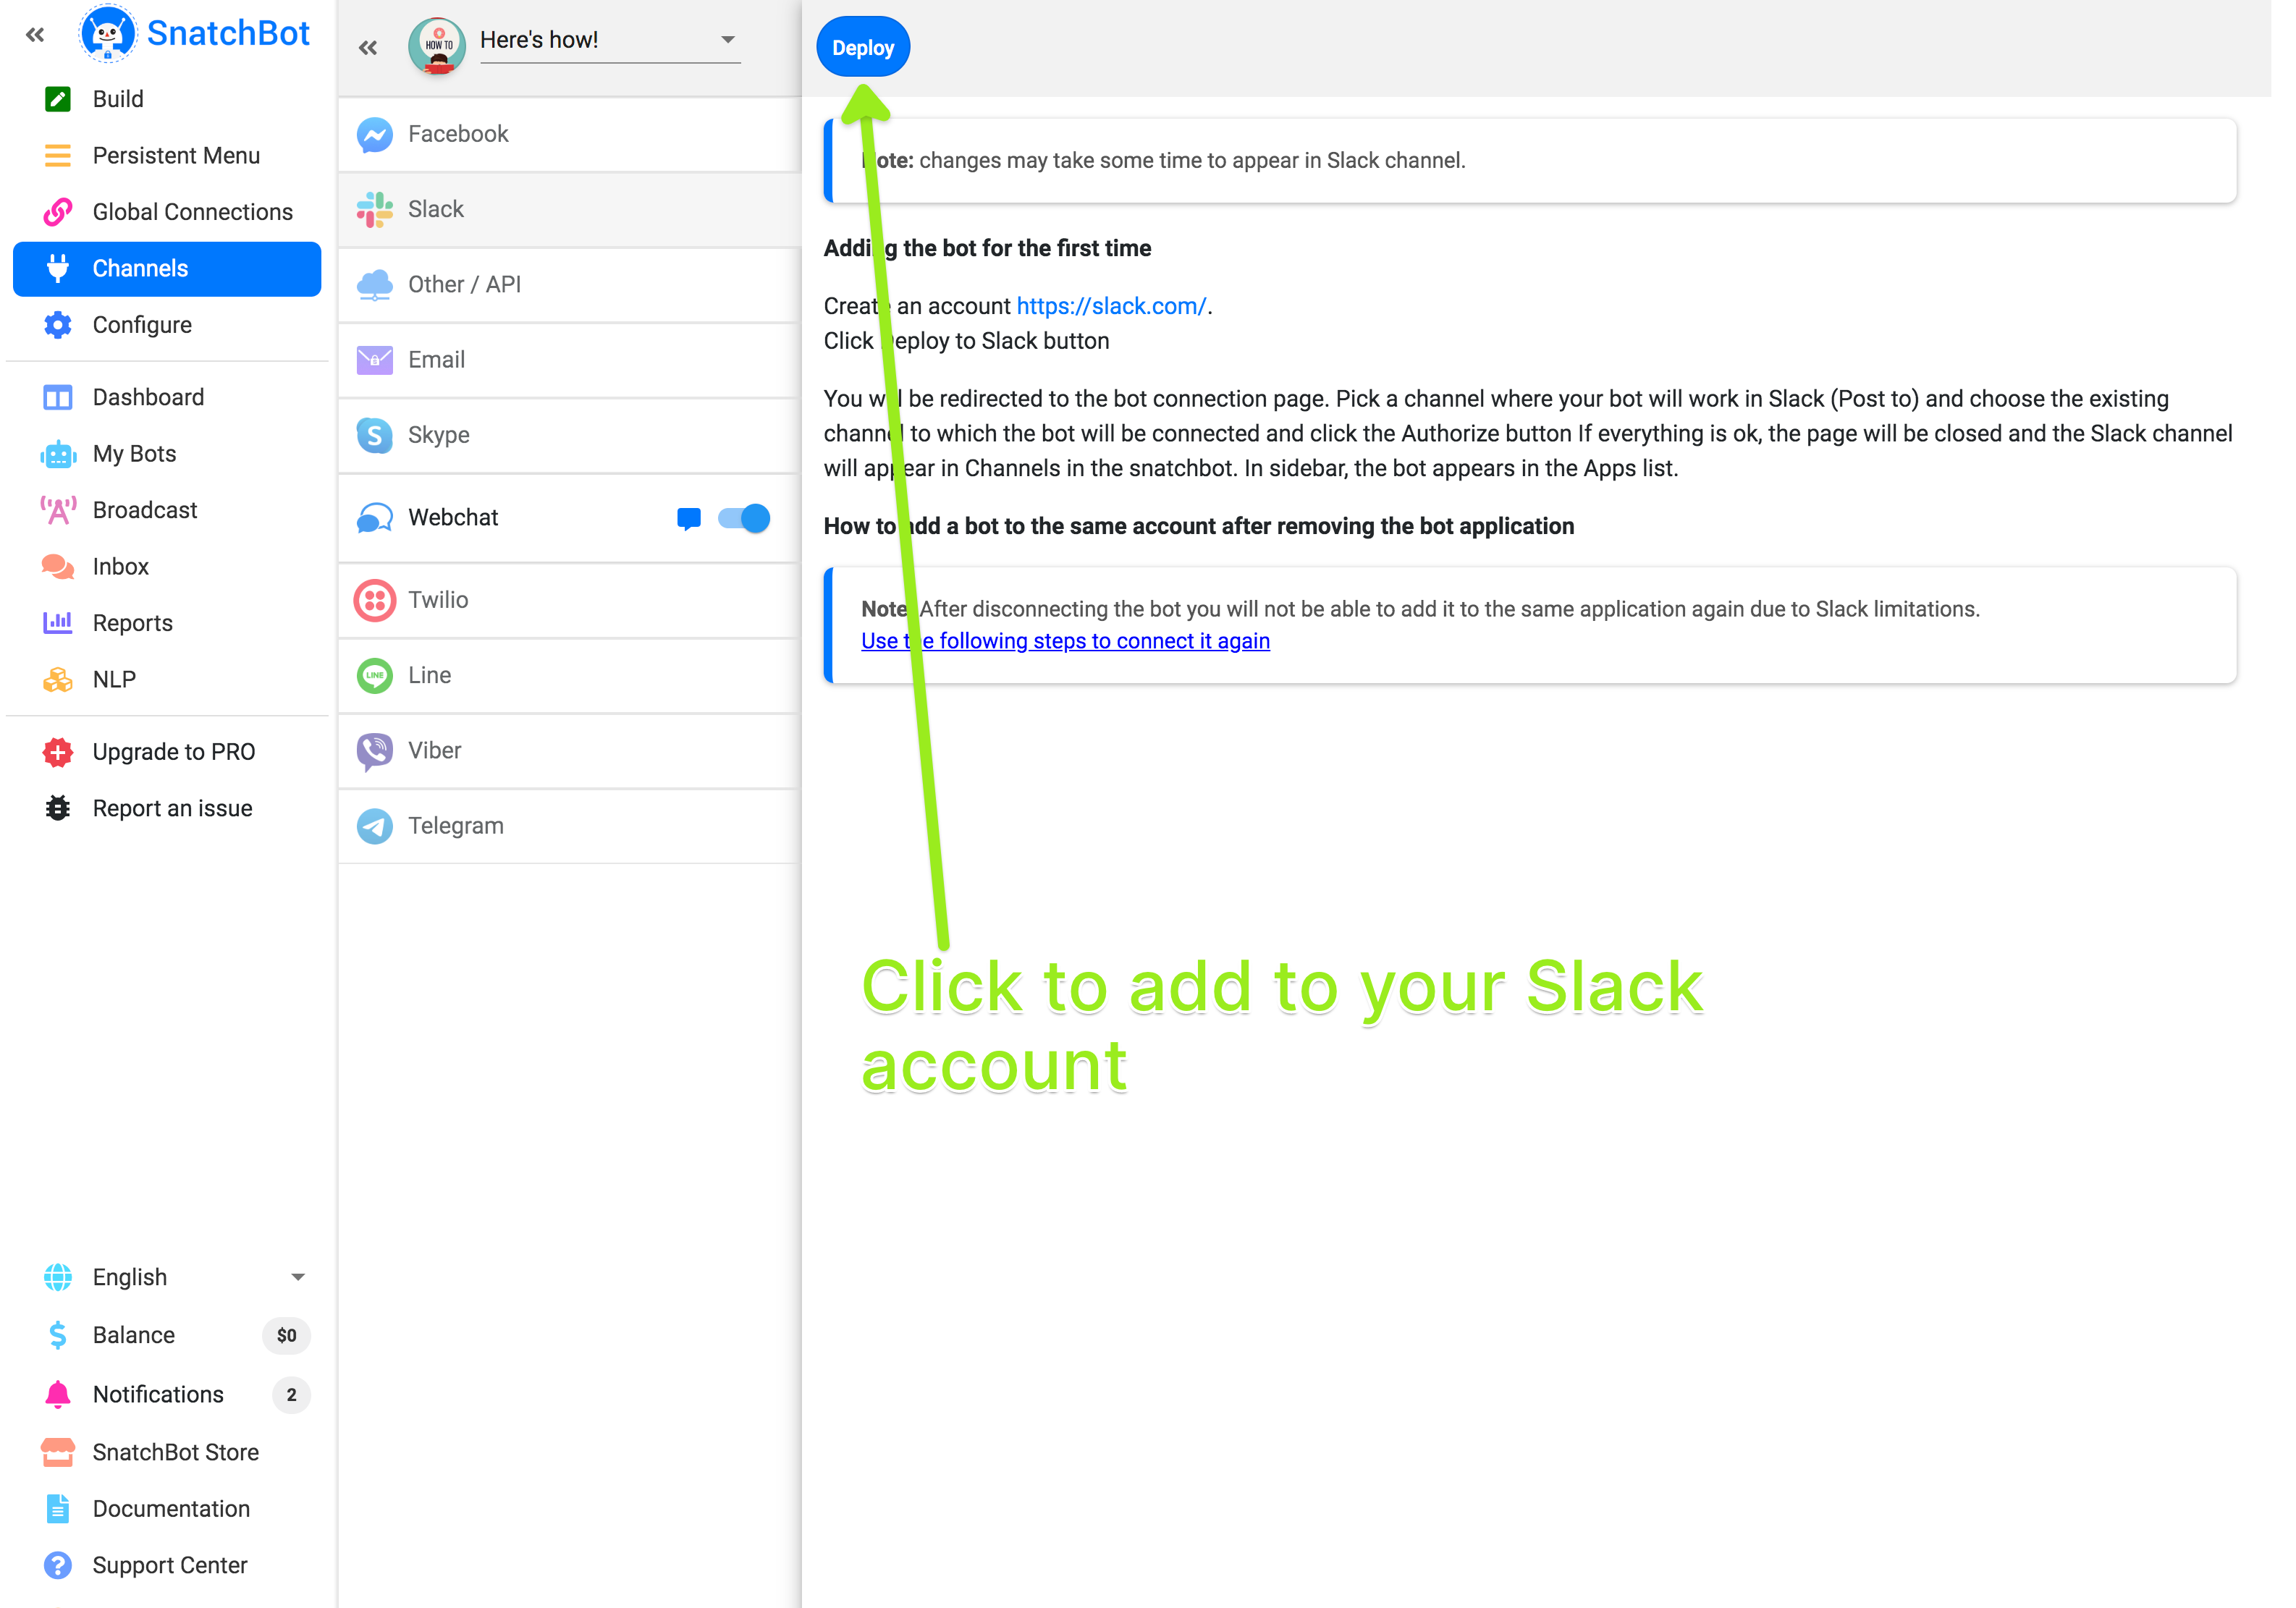The height and width of the screenshot is (1608, 2296).
Task: Click the Twilio channel icon
Action: tap(375, 600)
